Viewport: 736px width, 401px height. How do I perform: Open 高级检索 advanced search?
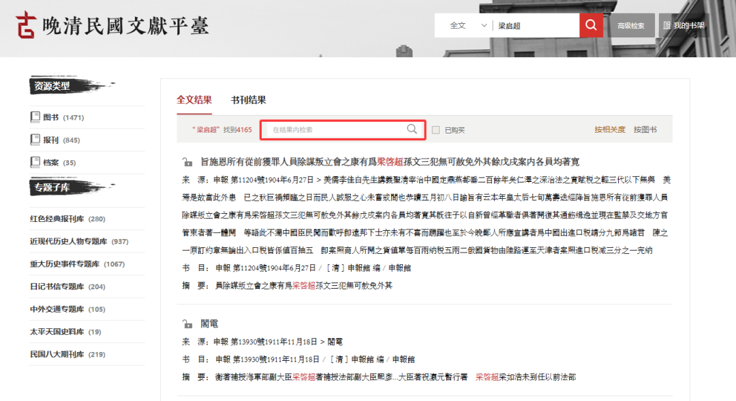click(631, 26)
